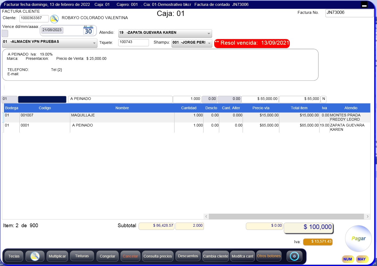Viewport: 377px width, 266px height.
Task: Click the search icon button beside Teclas
Action: pyautogui.click(x=35, y=256)
